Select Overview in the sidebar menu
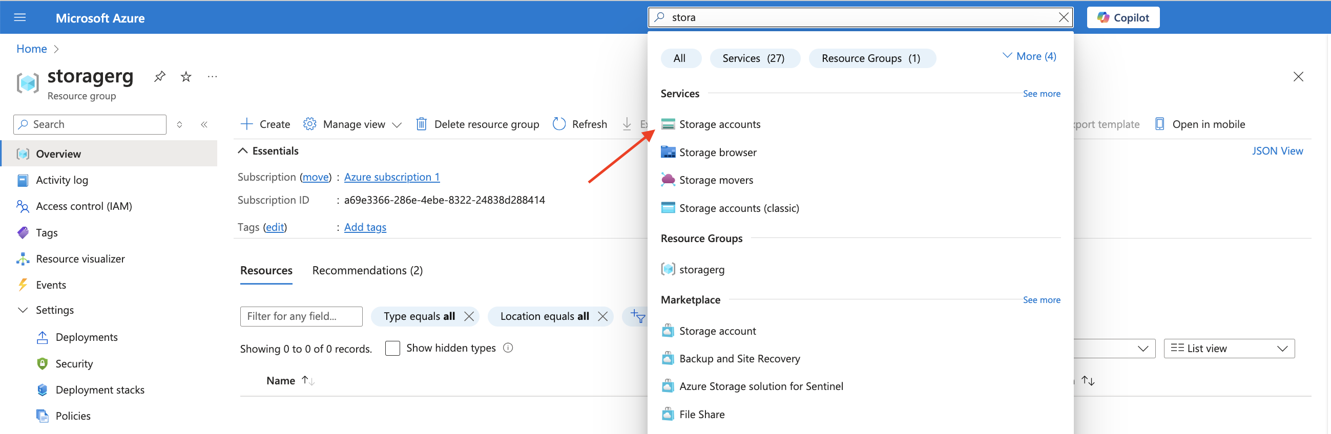This screenshot has height=434, width=1331. coord(109,154)
